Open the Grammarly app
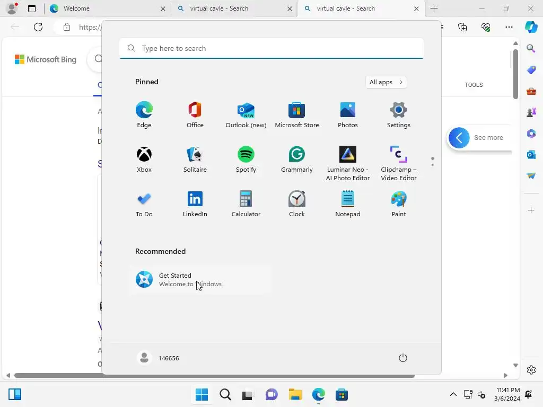 297,160
